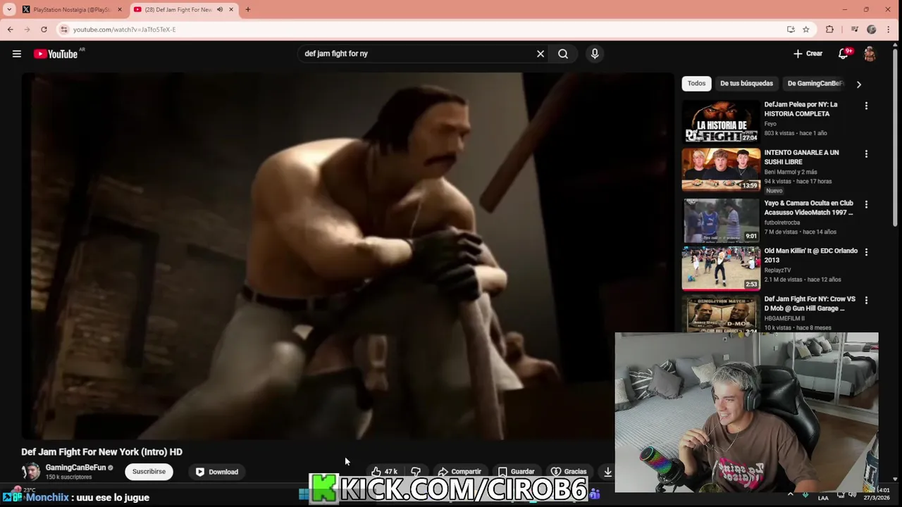
Task: Clear the search box with X icon
Action: coord(540,54)
